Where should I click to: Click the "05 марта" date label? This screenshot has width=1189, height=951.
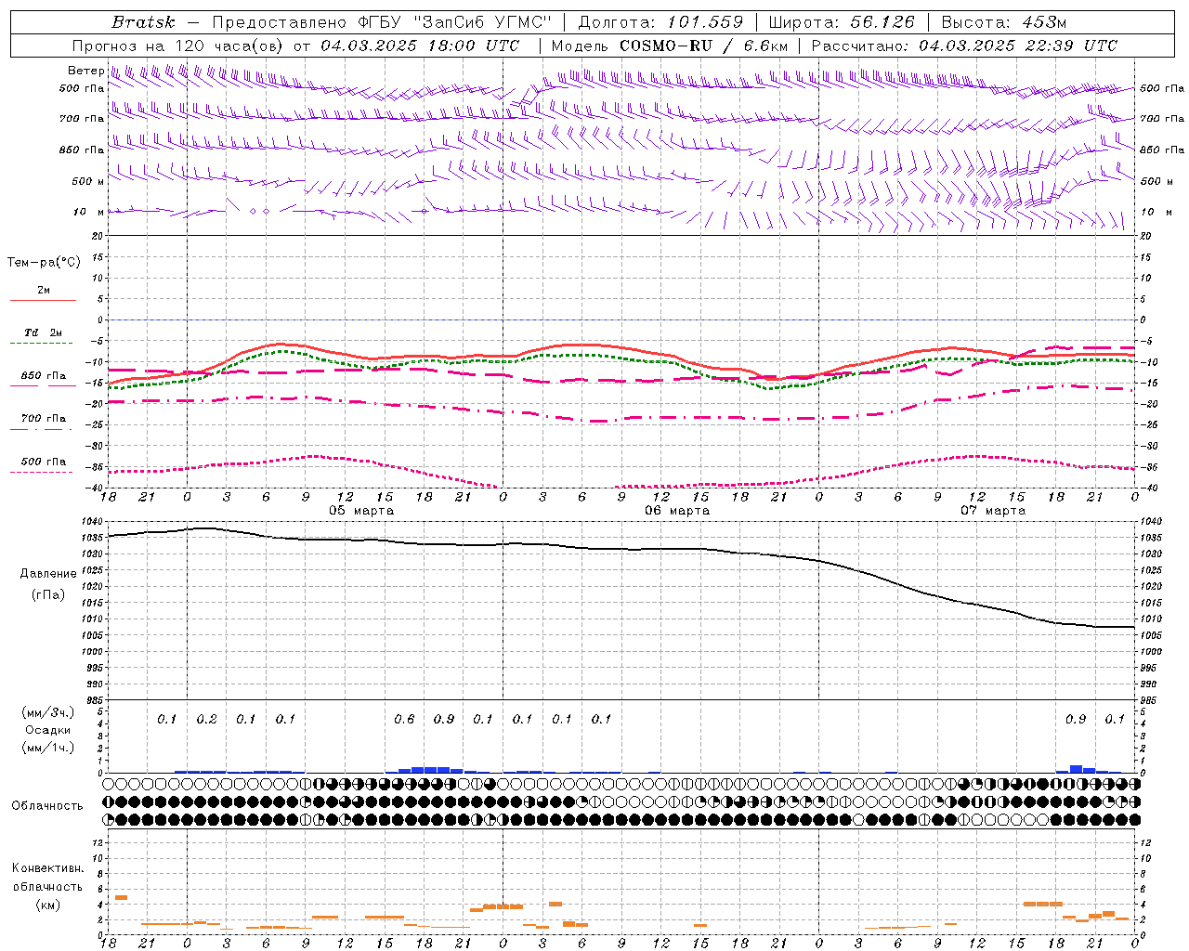(x=361, y=511)
